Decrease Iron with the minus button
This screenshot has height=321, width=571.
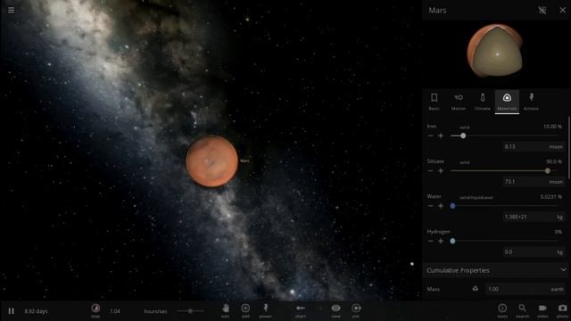point(431,136)
